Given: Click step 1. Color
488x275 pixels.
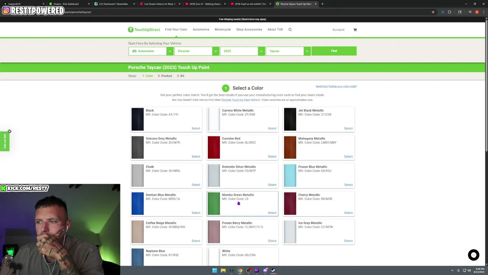Looking at the screenshot, I should (148, 76).
